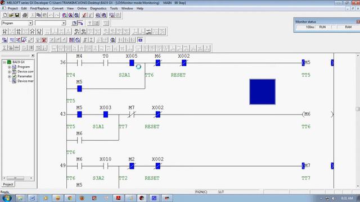Open the Program type dropdown

tap(30, 23)
